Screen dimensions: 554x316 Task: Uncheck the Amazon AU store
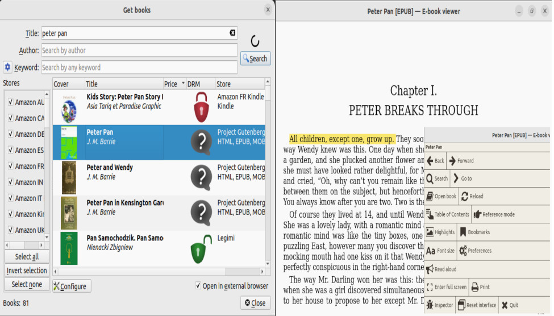pyautogui.click(x=11, y=102)
